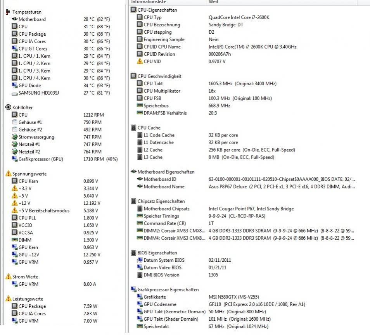Click the Kühllüfter fan icon
Viewport: 370px width, 335px height.
[x=8, y=107]
